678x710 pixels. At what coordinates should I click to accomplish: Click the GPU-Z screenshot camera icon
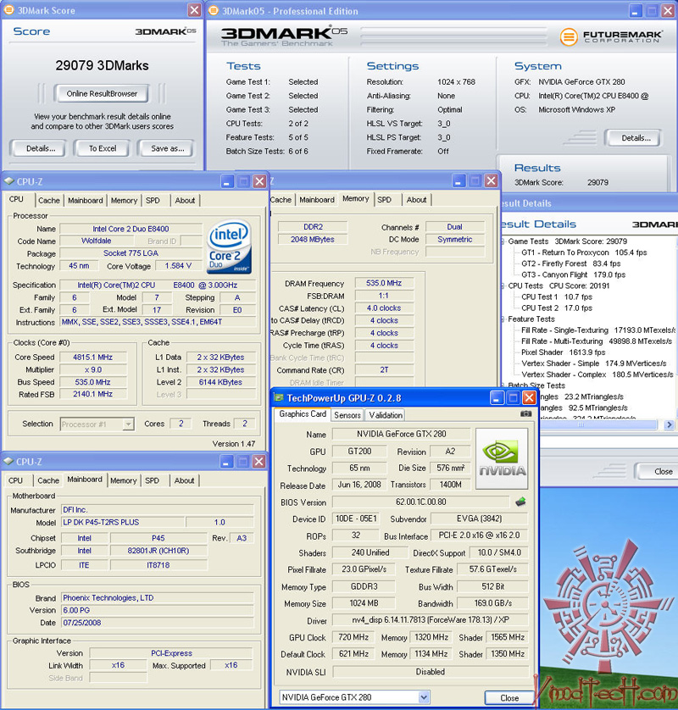point(525,413)
